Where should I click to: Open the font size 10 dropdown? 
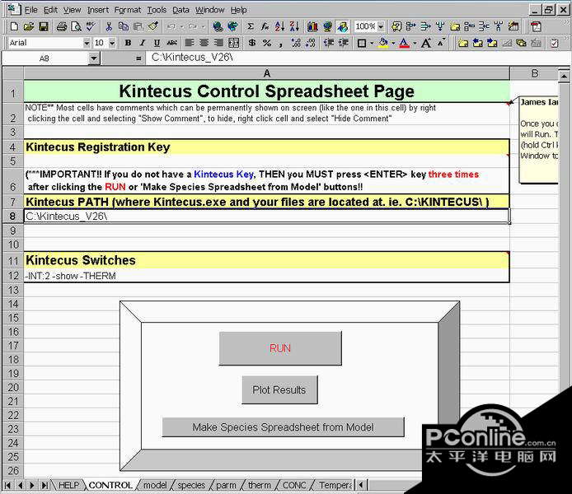coord(112,43)
